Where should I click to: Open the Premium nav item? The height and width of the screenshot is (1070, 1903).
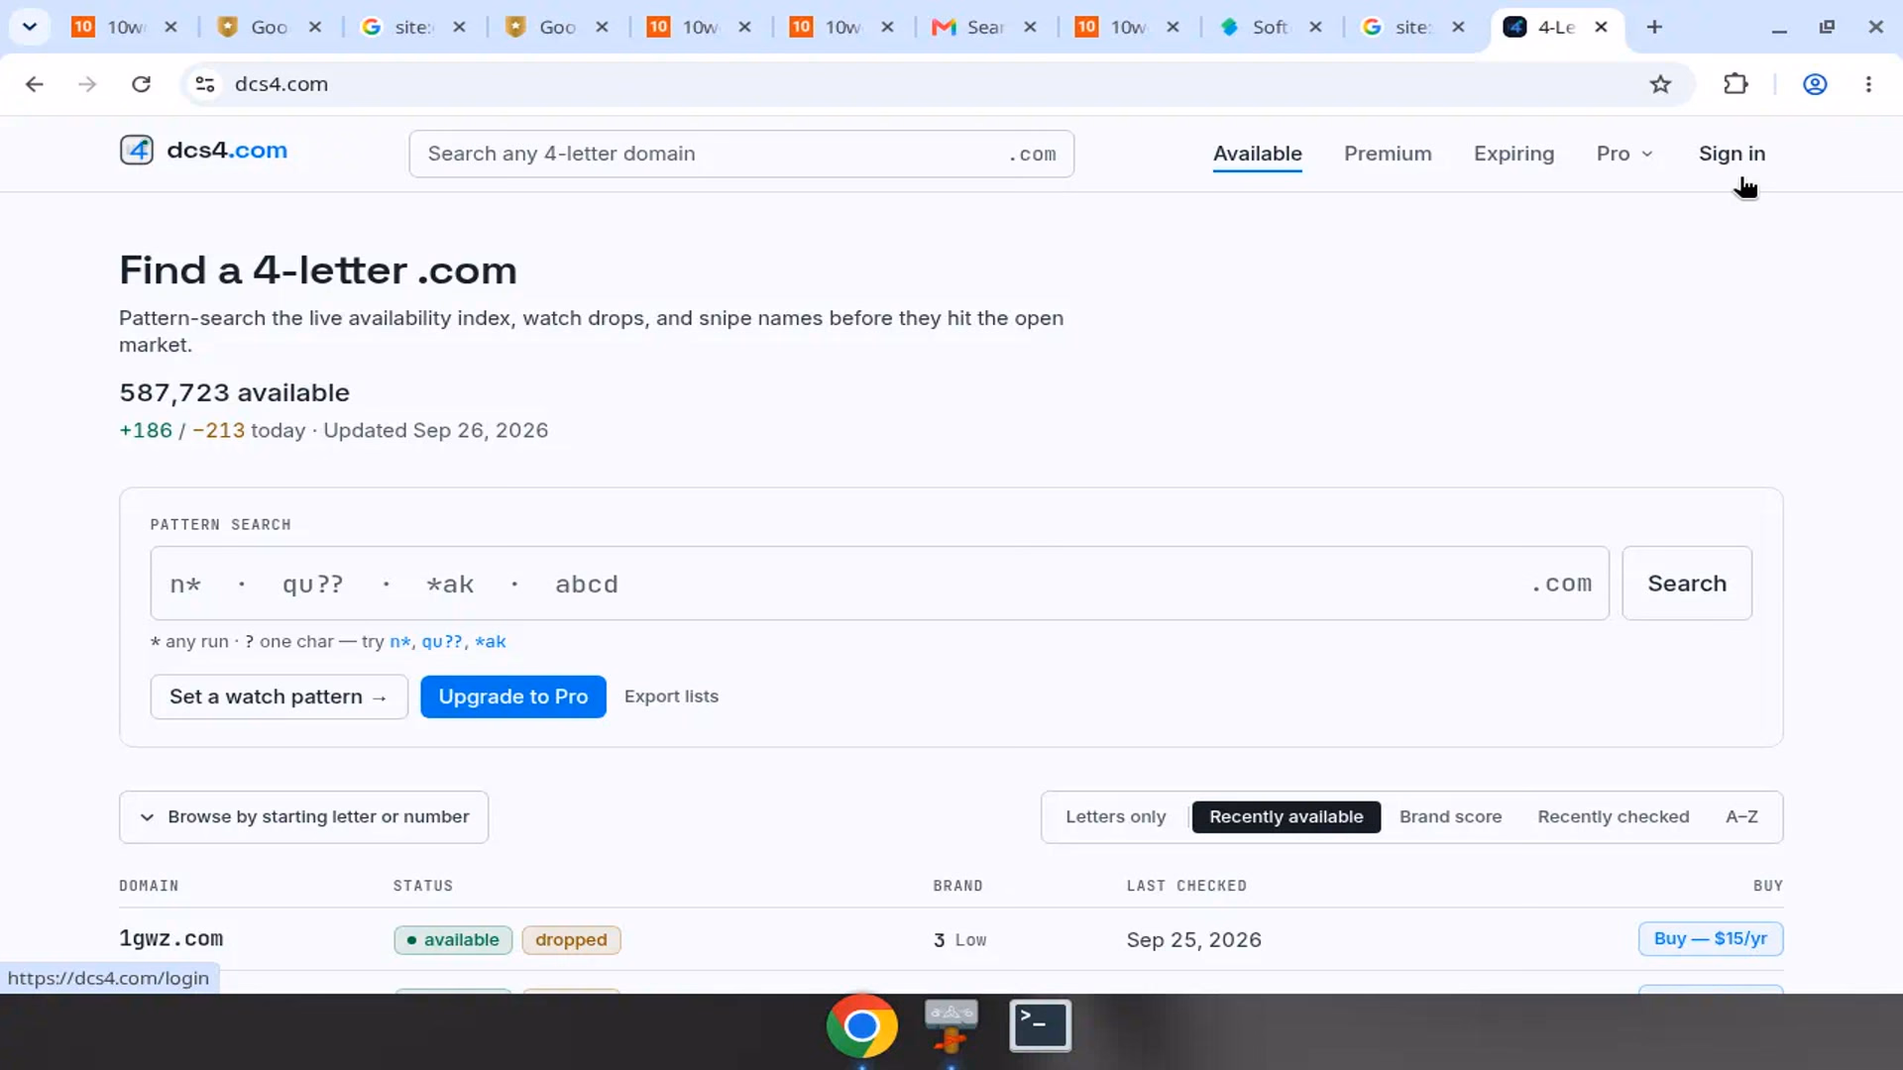click(x=1388, y=154)
